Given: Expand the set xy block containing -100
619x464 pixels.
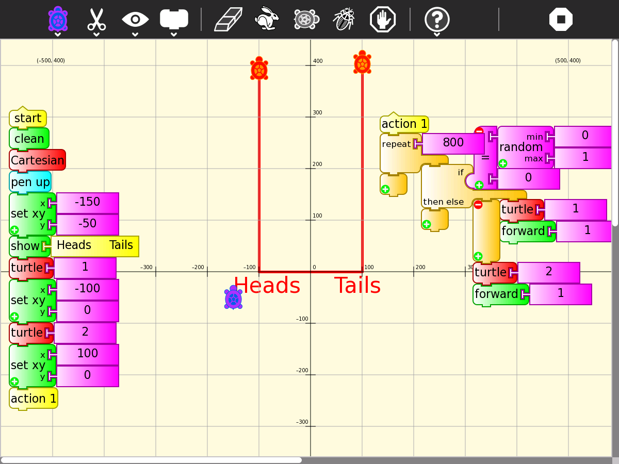Looking at the screenshot, I should point(14,317).
